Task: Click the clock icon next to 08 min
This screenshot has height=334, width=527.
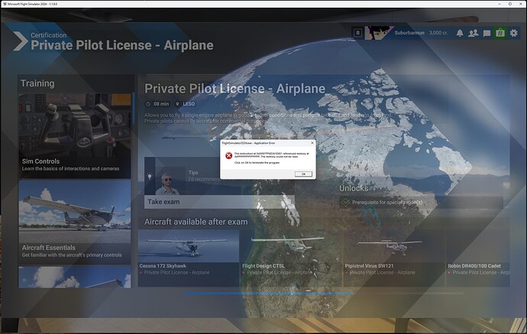Action: click(148, 104)
